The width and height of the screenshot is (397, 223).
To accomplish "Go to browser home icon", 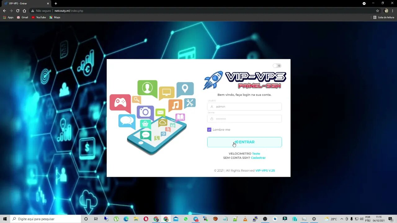I will [x=25, y=11].
